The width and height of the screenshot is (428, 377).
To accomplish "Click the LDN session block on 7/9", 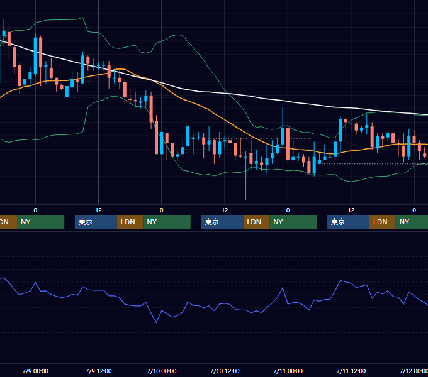I will pos(130,222).
